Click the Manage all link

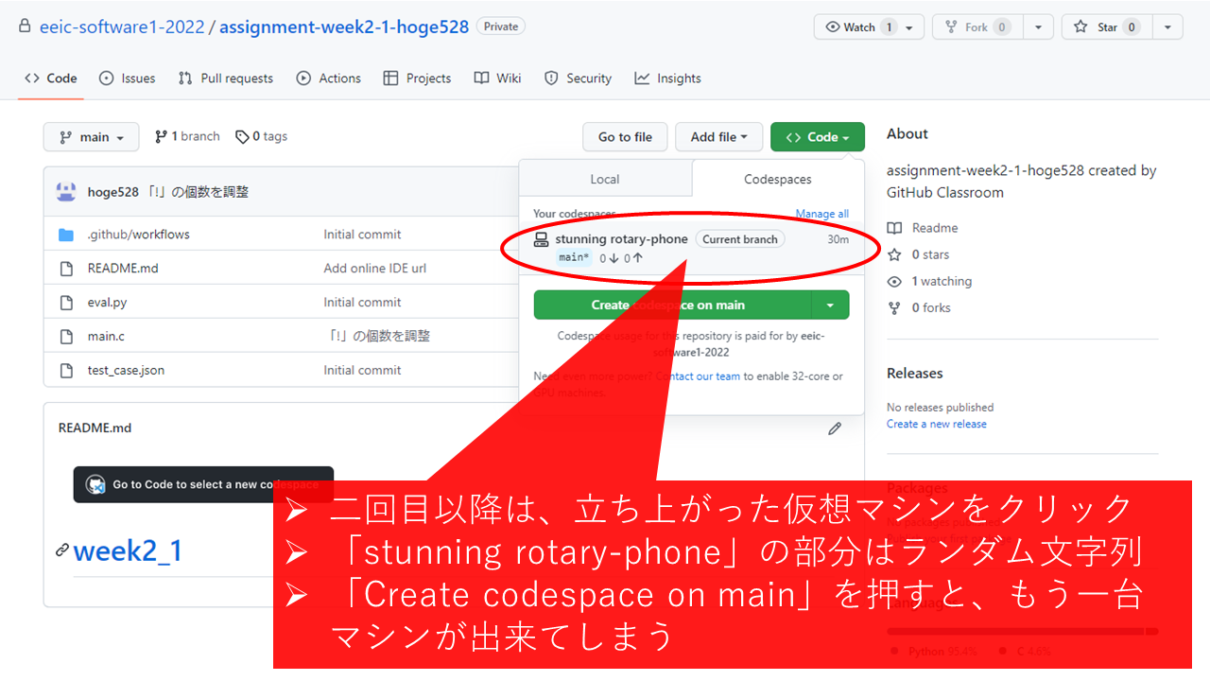[821, 214]
